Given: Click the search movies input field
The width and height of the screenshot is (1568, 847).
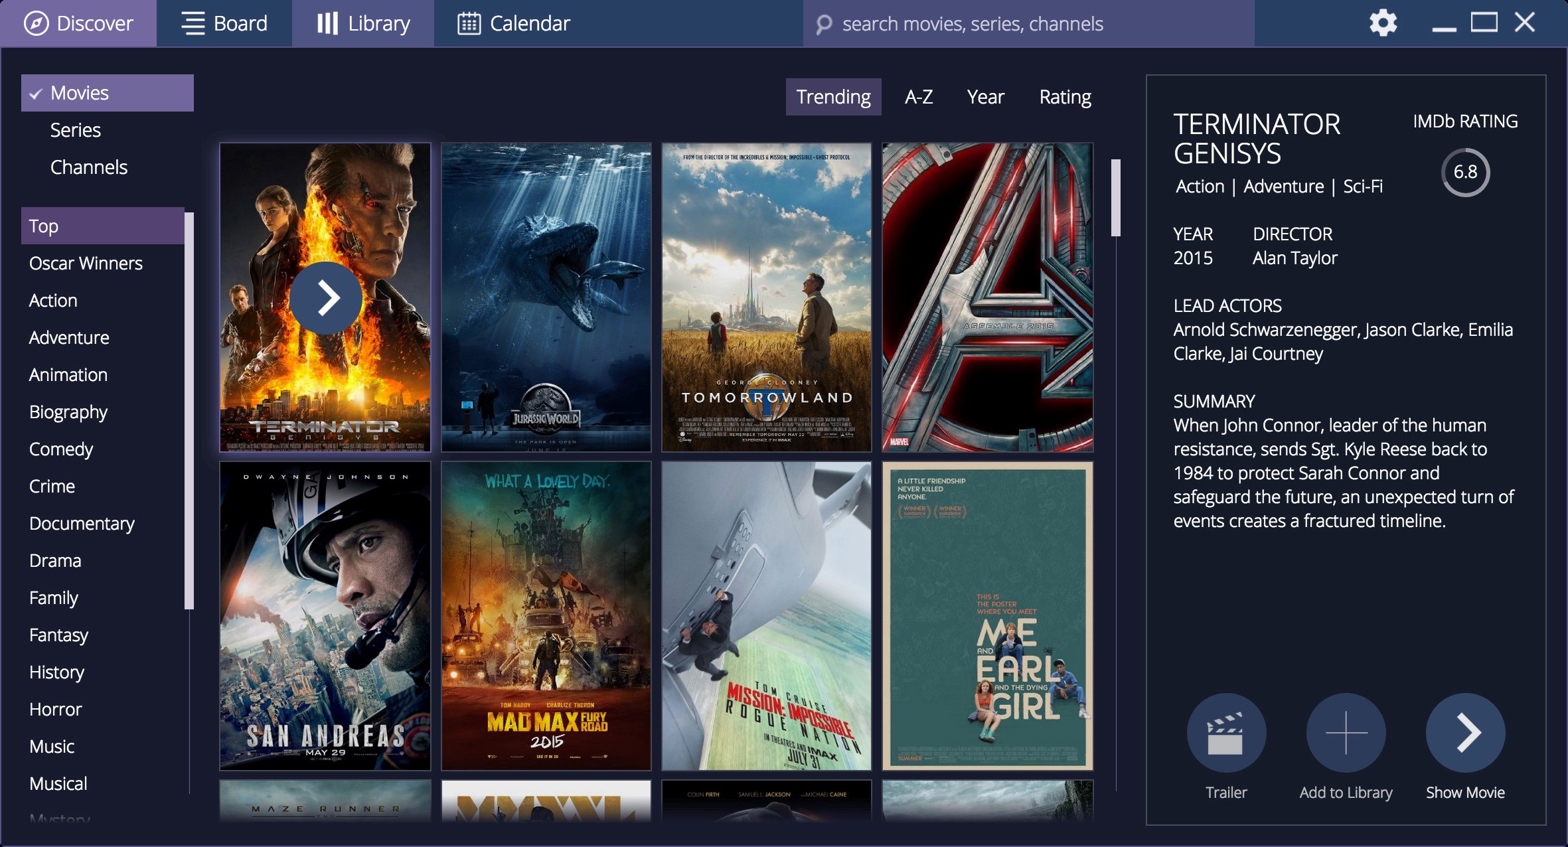Looking at the screenshot, I should 1029,24.
